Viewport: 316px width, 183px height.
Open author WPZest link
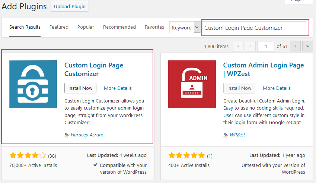(x=237, y=135)
